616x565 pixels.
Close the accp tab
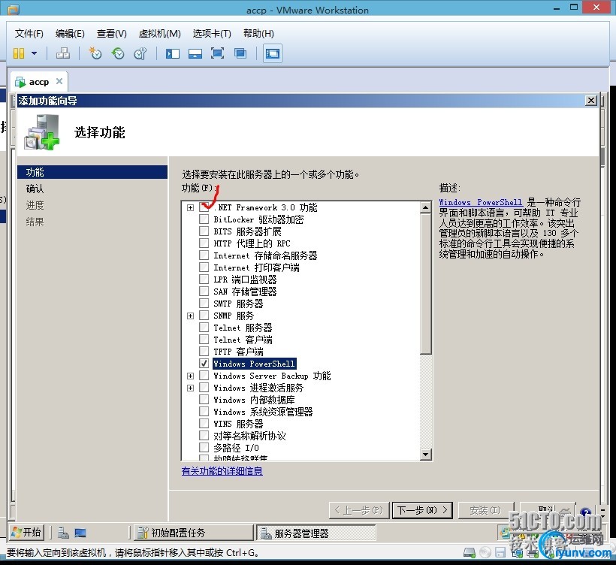click(x=59, y=81)
